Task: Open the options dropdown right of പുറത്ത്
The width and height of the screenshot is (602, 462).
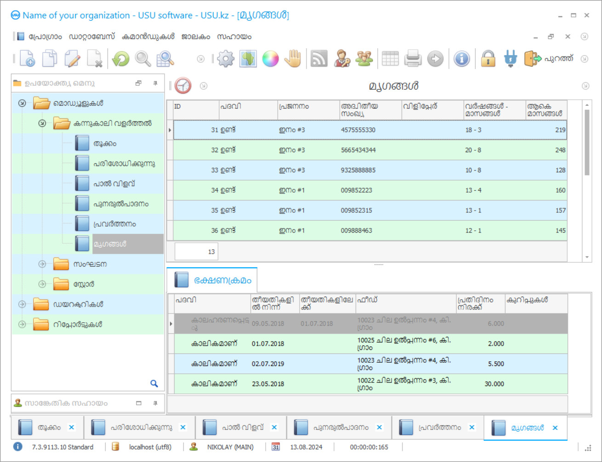Action: [585, 59]
